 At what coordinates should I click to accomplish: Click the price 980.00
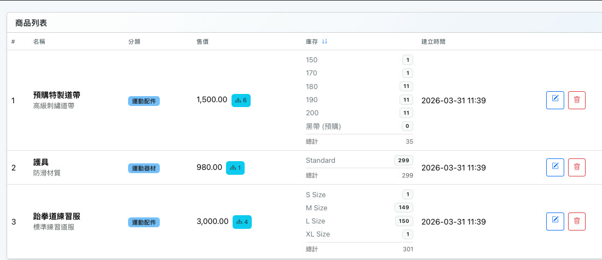209,167
